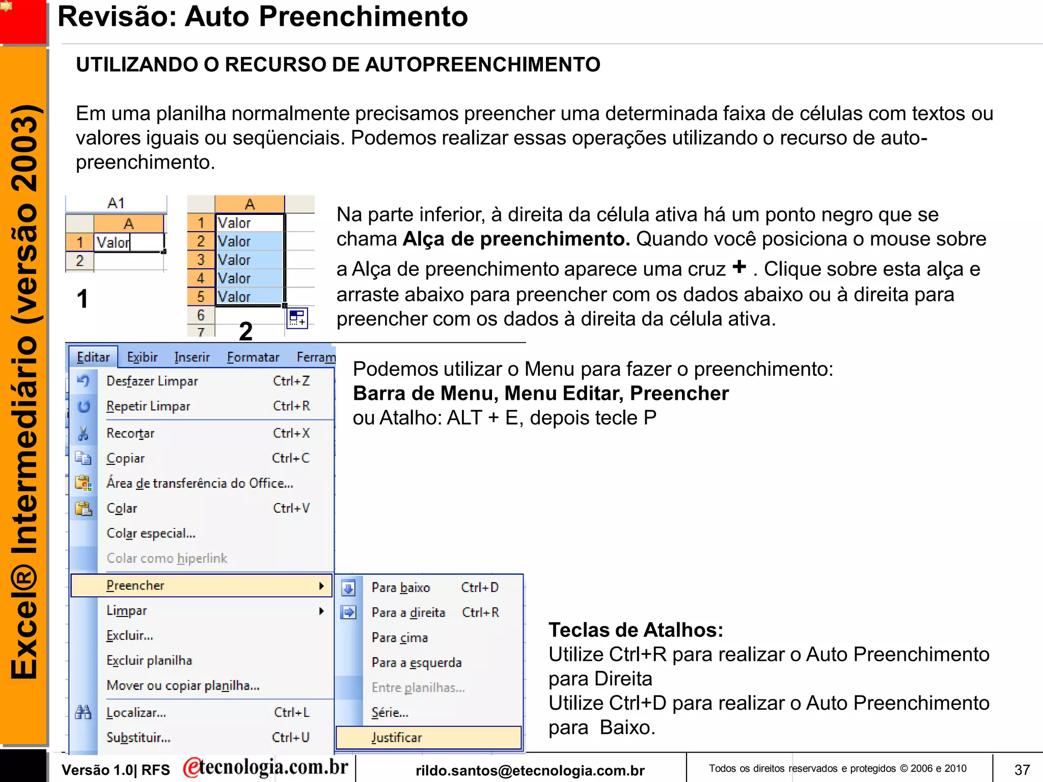1043x782 pixels.
Task: Open the Editar menu
Action: point(93,357)
